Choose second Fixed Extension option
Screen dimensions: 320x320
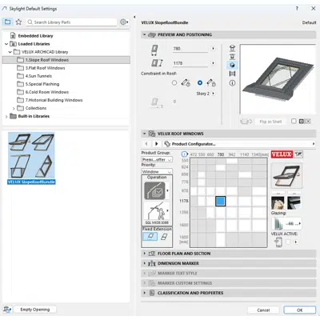(164, 236)
